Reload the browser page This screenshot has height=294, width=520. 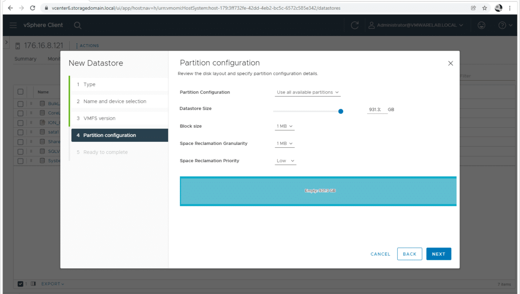[x=32, y=8]
